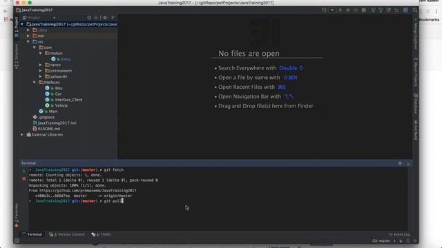This screenshot has width=442, height=248.
Task: Collapse the interfaces package node
Action: pyautogui.click(x=35, y=83)
